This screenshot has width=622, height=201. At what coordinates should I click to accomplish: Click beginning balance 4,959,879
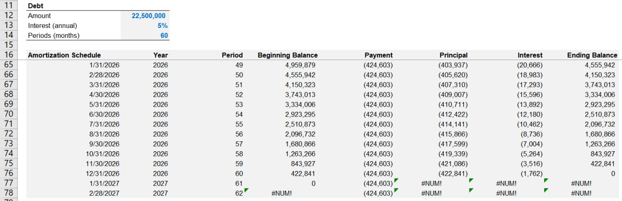pos(300,65)
